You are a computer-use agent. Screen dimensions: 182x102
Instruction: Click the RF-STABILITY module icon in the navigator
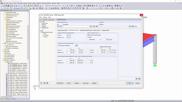pos(9,70)
